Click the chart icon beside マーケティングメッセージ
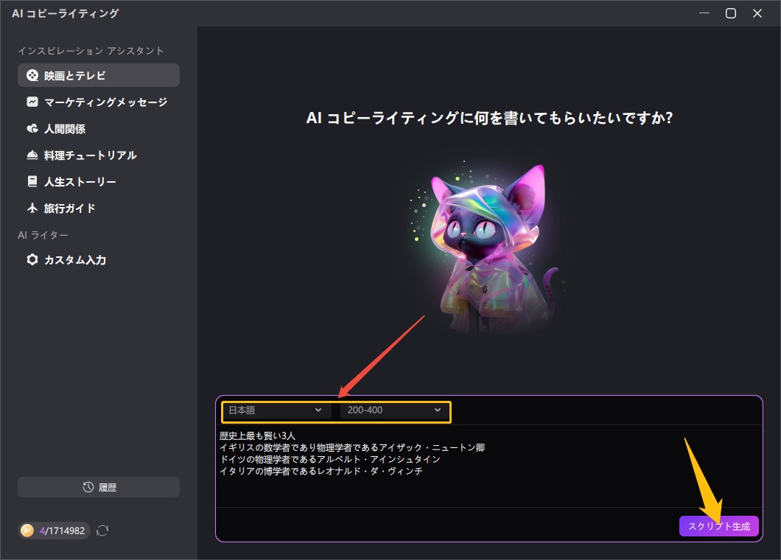The width and height of the screenshot is (781, 560). pos(32,102)
